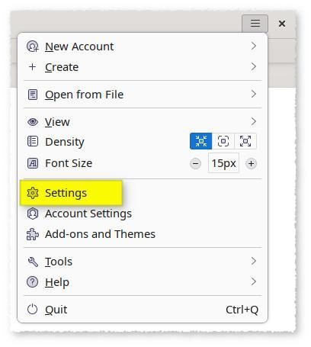Click the Help question mark icon
Viewport: 311px width, 347px height.
(33, 282)
